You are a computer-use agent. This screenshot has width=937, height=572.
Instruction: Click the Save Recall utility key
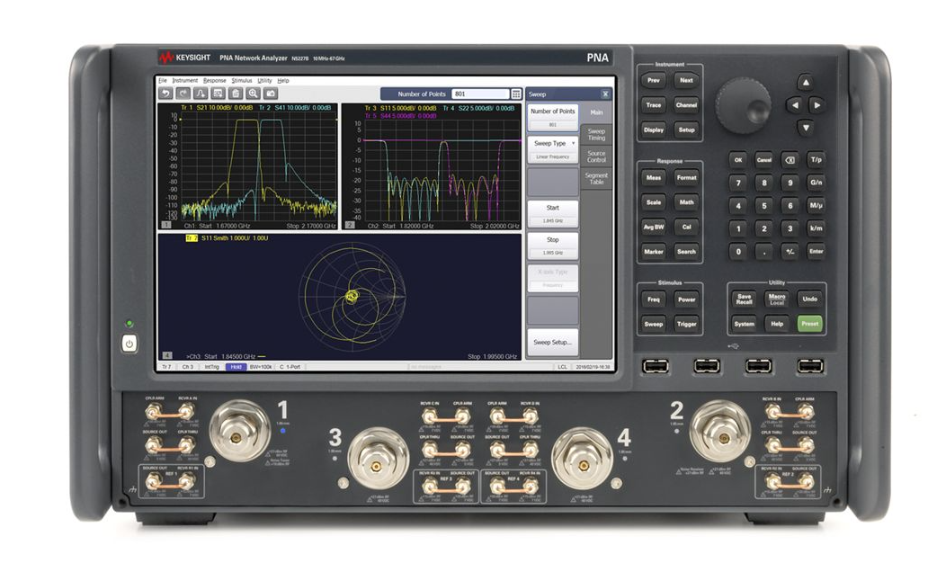coord(744,299)
